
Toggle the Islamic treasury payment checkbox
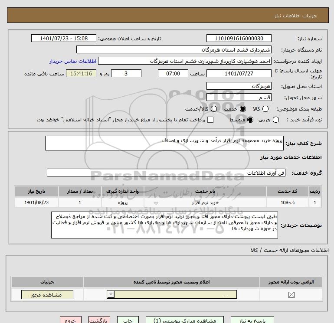210,120
